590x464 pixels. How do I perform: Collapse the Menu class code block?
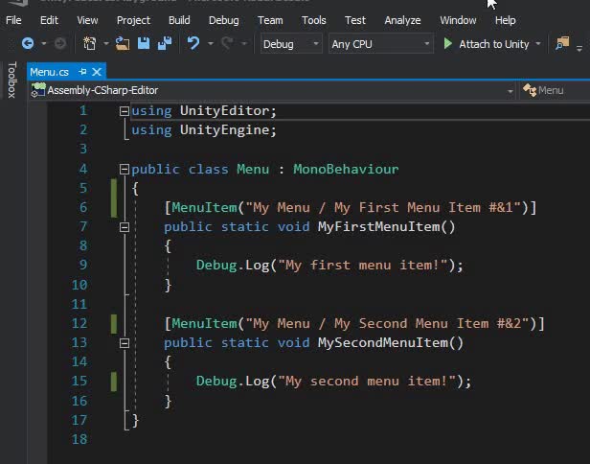pyautogui.click(x=124, y=169)
